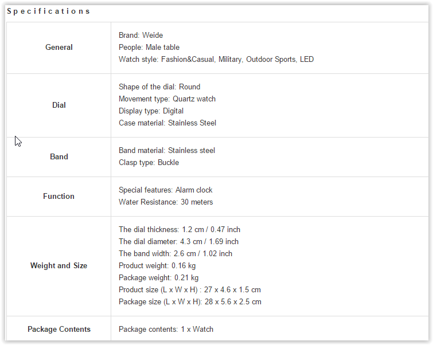Select Band material: Stainless steel line
This screenshot has height=345, width=433.
(167, 150)
